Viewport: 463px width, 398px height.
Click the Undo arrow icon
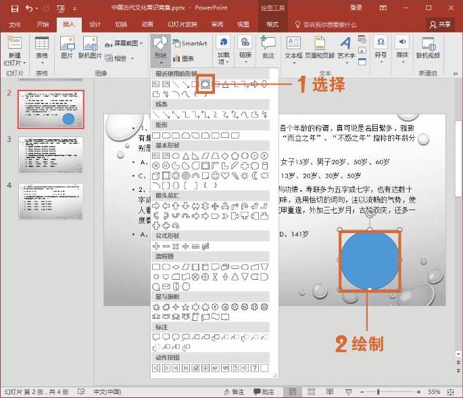29,9
